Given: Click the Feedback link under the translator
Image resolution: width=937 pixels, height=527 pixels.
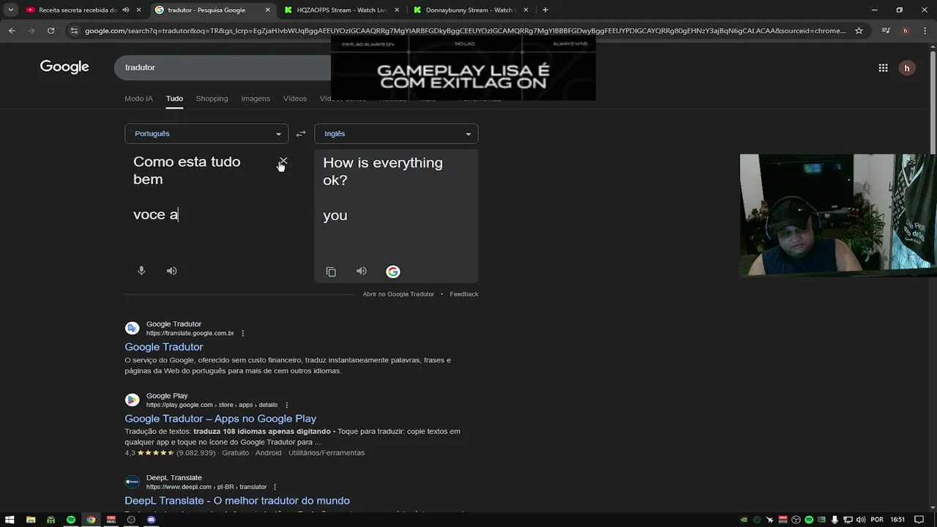Looking at the screenshot, I should pos(463,294).
